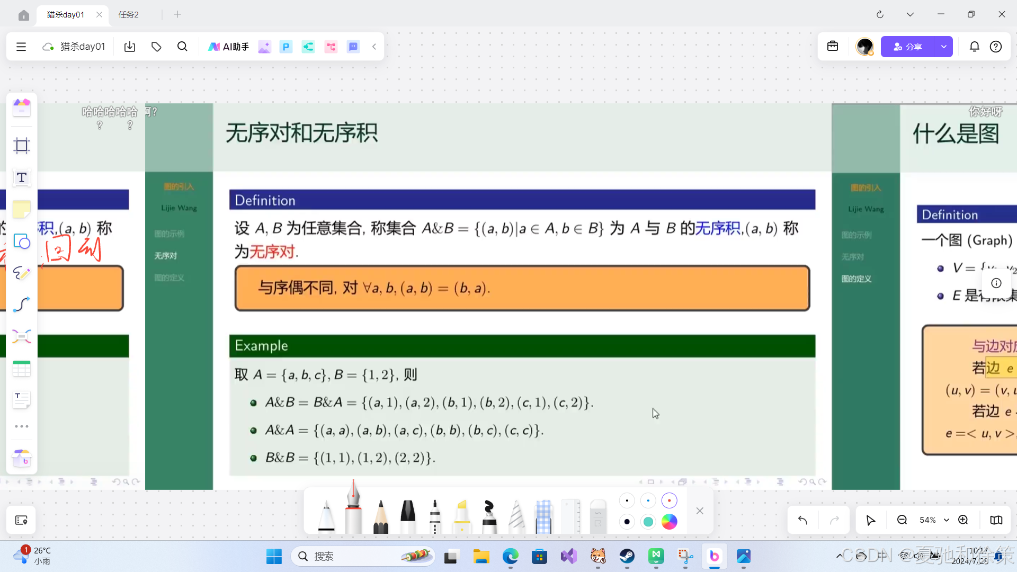The width and height of the screenshot is (1017, 572).
Task: Pick the eraser tool
Action: click(x=597, y=516)
